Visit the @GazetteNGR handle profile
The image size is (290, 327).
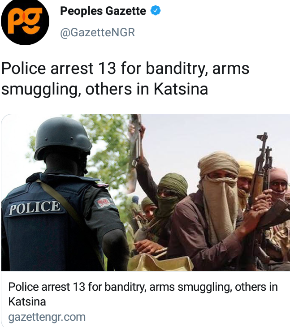click(97, 33)
